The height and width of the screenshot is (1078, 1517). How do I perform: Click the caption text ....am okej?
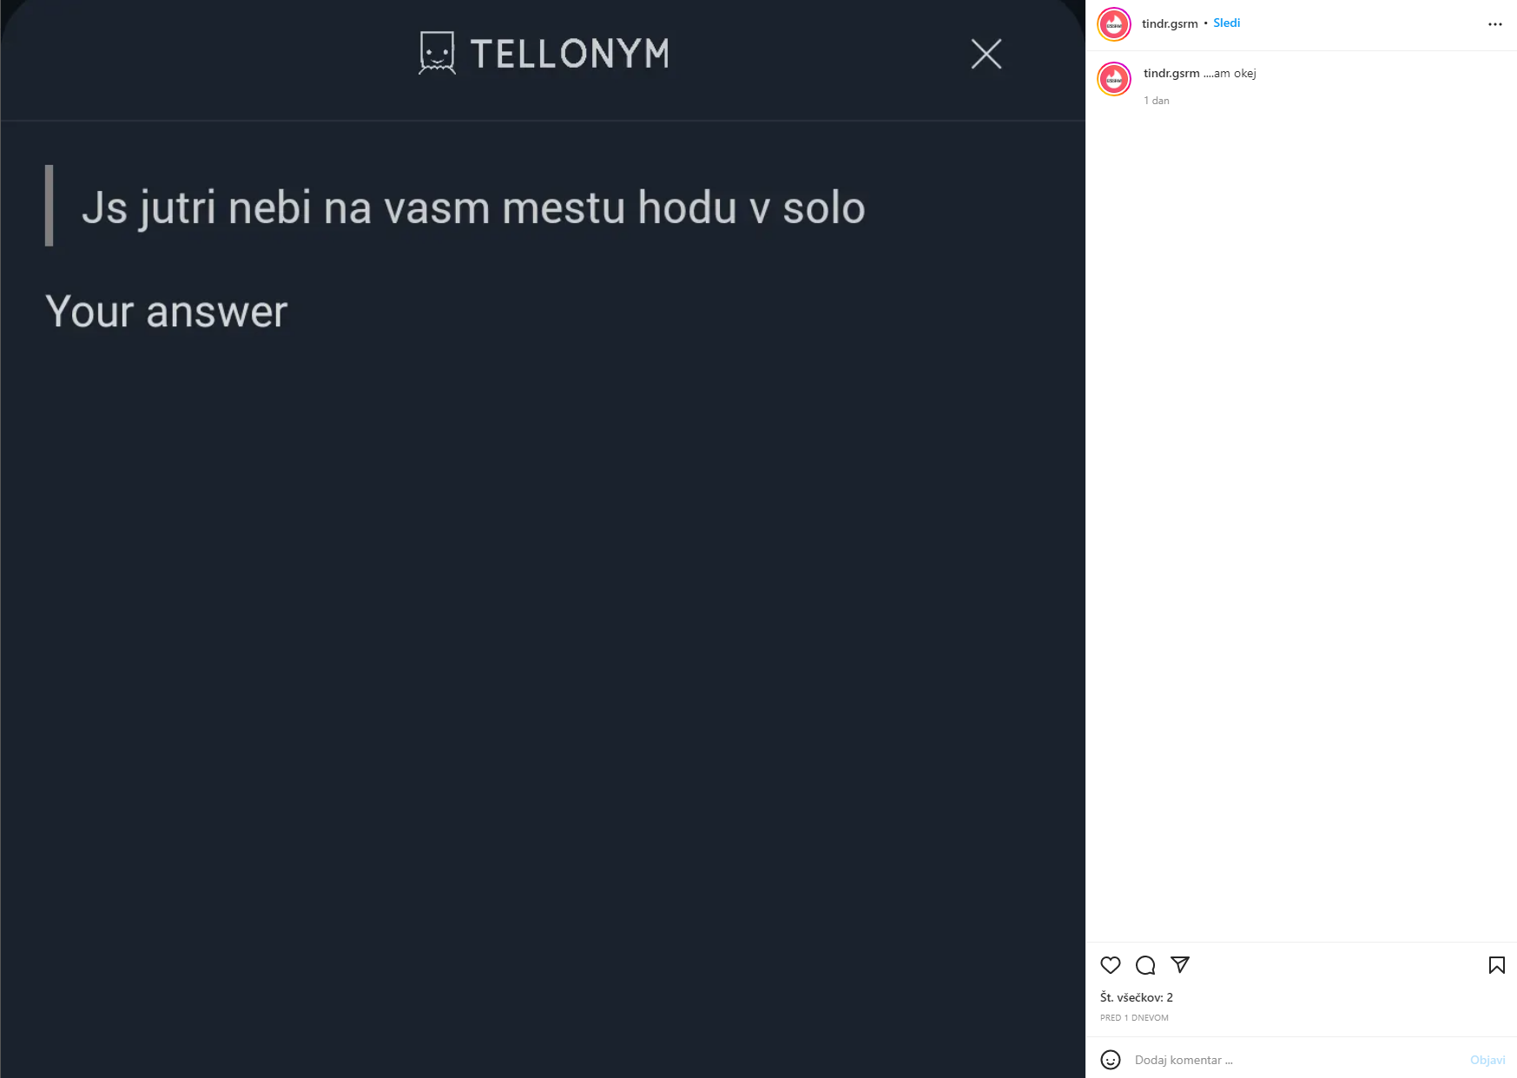[x=1230, y=74]
